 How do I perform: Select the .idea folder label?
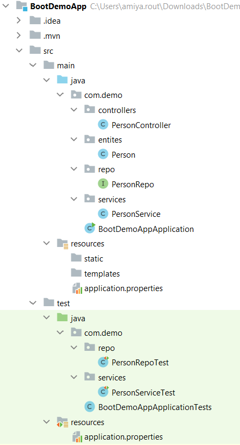click(x=52, y=21)
